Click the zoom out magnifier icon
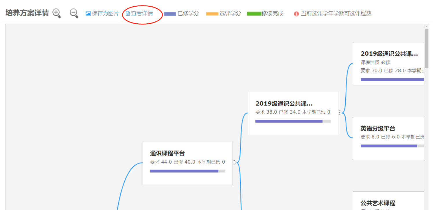 (x=74, y=13)
